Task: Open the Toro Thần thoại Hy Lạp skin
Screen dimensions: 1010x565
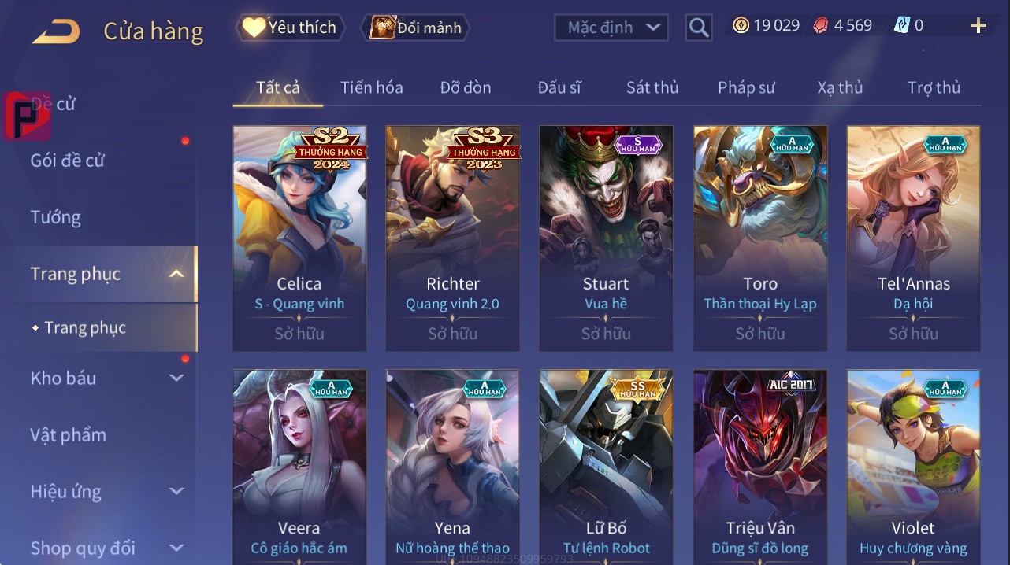Action: pos(760,238)
